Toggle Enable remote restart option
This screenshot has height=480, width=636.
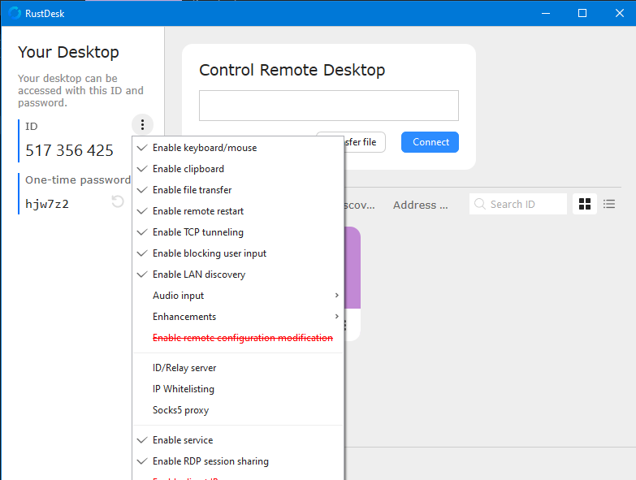click(238, 211)
